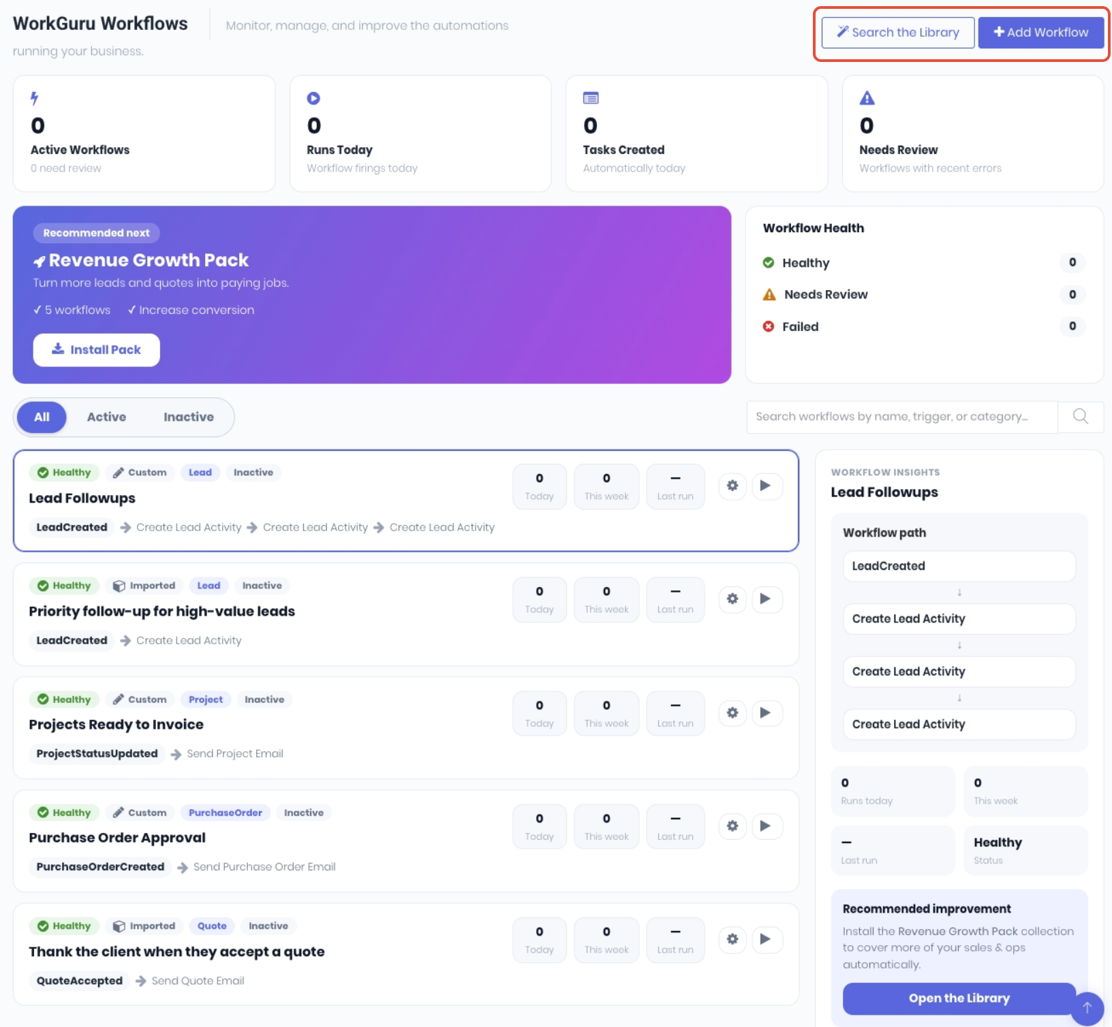Open Priority follow-up for high-value leads title
The width and height of the screenshot is (1112, 1027).
point(162,612)
